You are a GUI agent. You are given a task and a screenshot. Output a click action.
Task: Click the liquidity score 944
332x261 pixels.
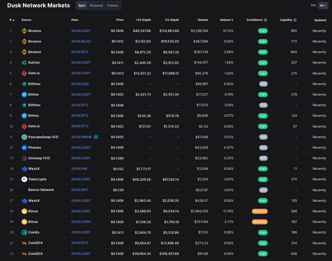pos(294,52)
